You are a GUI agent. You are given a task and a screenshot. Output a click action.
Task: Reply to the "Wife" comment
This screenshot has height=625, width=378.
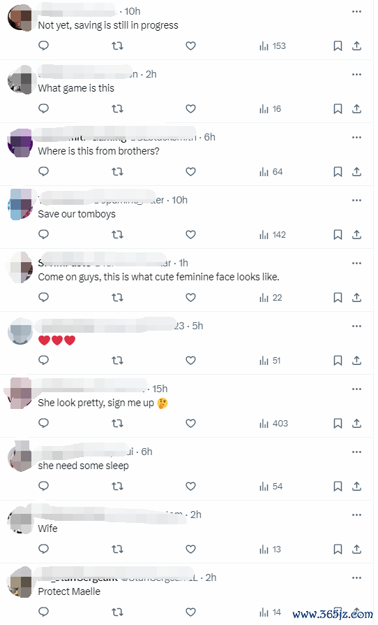pyautogui.click(x=44, y=549)
